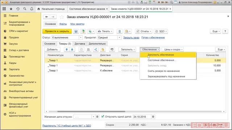
Task: Open Производство section in sidebar
Action: point(17,57)
